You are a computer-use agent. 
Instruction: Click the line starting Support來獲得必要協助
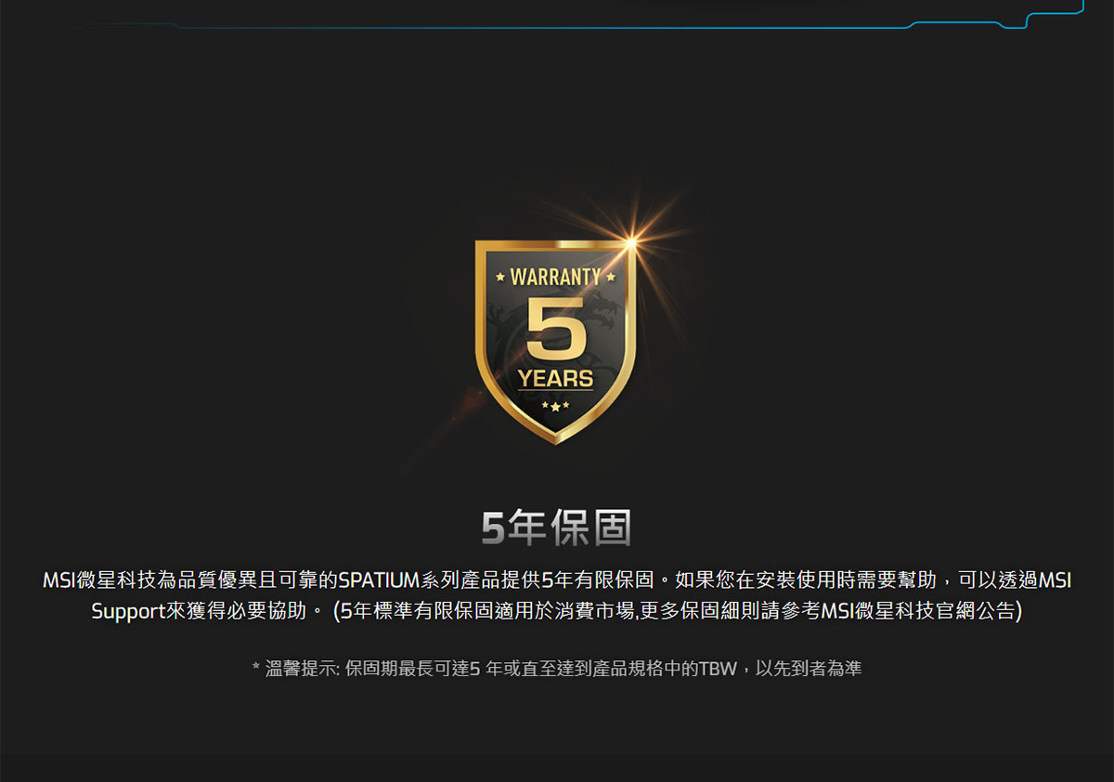tap(557, 612)
